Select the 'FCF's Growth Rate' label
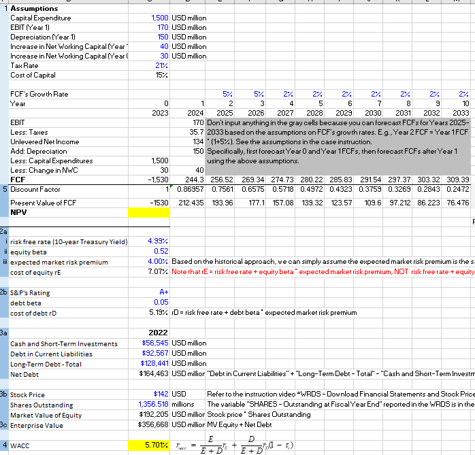The image size is (475, 455). (39, 94)
